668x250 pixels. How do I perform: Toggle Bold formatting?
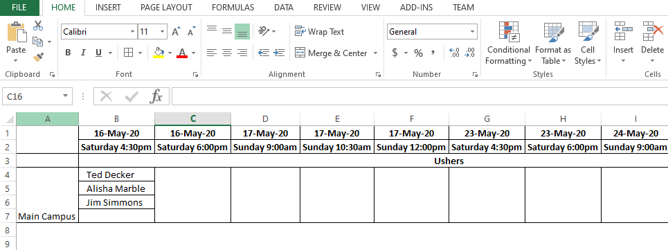68,53
